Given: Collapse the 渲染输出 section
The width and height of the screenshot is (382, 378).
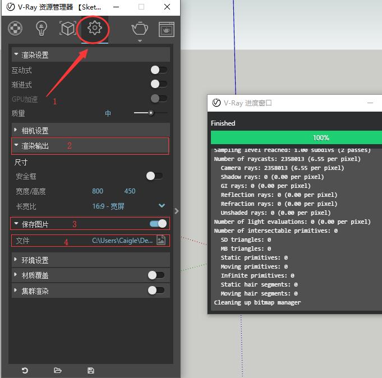Looking at the screenshot, I should pos(90,146).
